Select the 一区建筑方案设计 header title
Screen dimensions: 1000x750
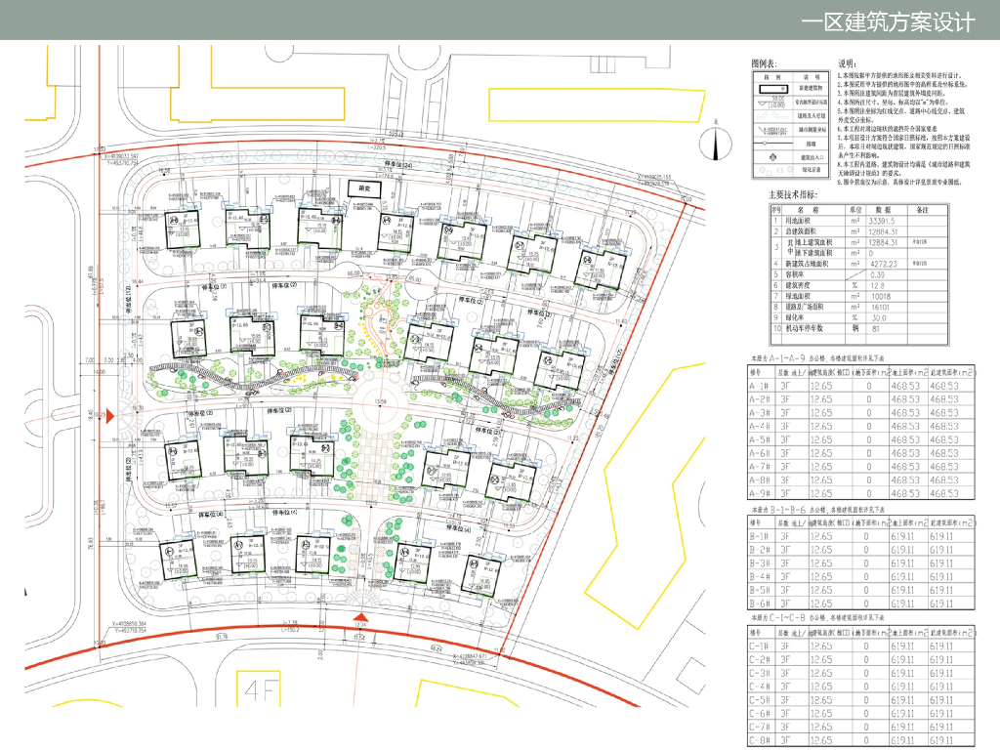click(x=888, y=23)
